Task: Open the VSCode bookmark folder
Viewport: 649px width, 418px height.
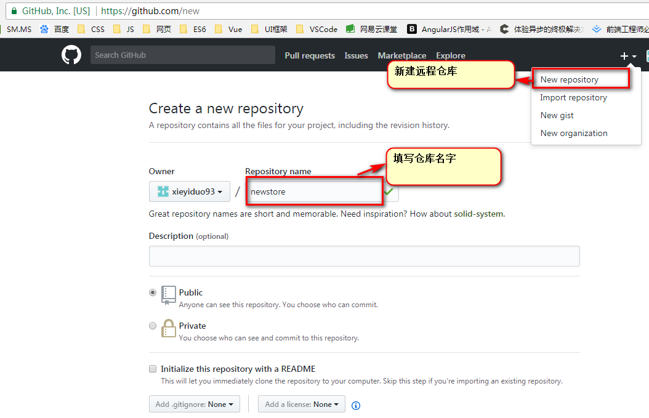Action: [x=316, y=29]
